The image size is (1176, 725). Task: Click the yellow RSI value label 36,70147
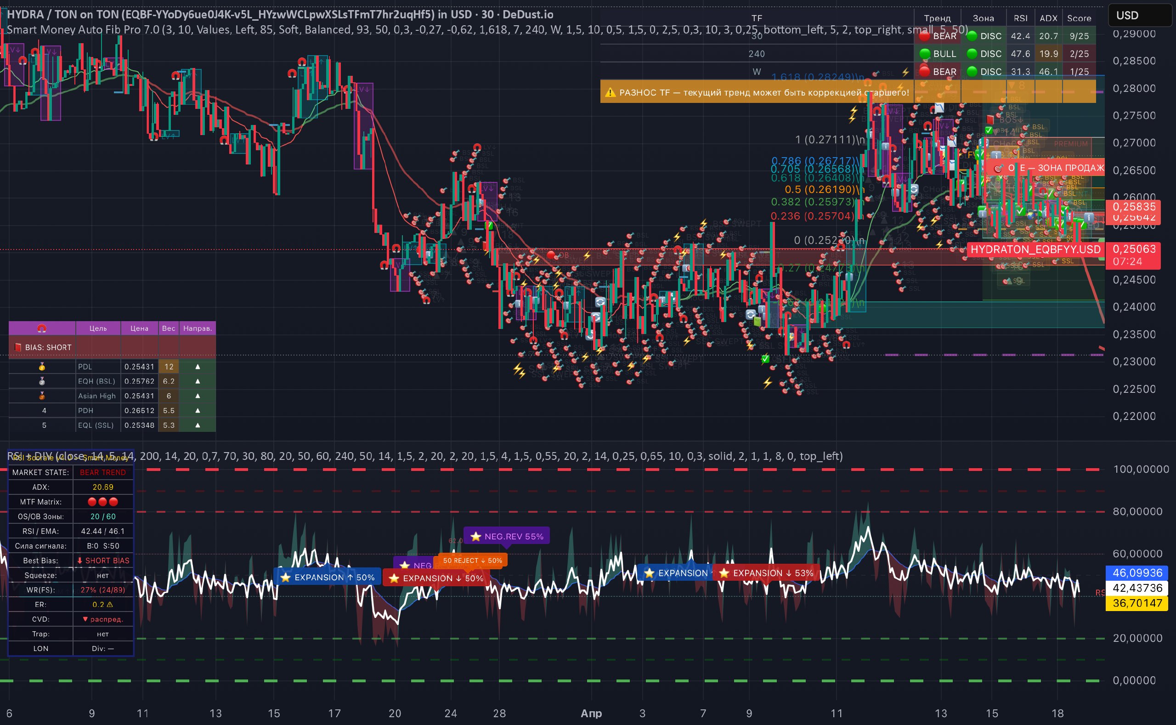tap(1136, 603)
